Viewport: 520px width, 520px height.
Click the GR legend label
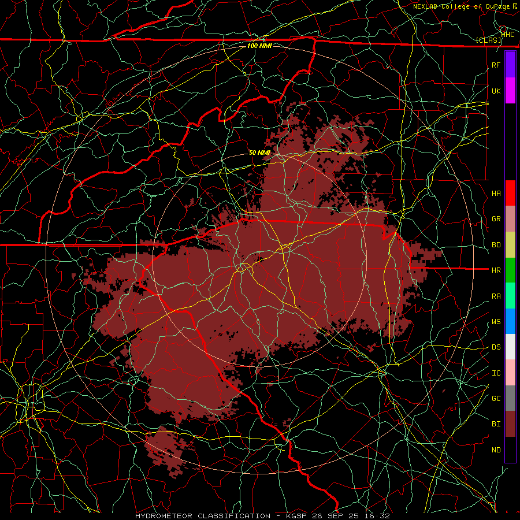tap(496, 219)
